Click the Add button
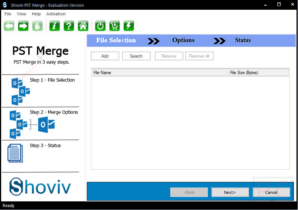This screenshot has width=298, height=210. 105,56
